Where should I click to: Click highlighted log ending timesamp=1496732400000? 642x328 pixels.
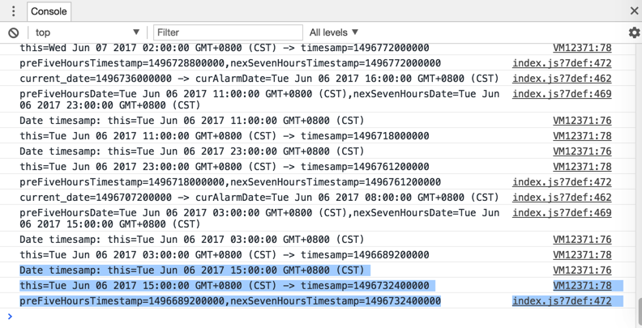(x=225, y=285)
